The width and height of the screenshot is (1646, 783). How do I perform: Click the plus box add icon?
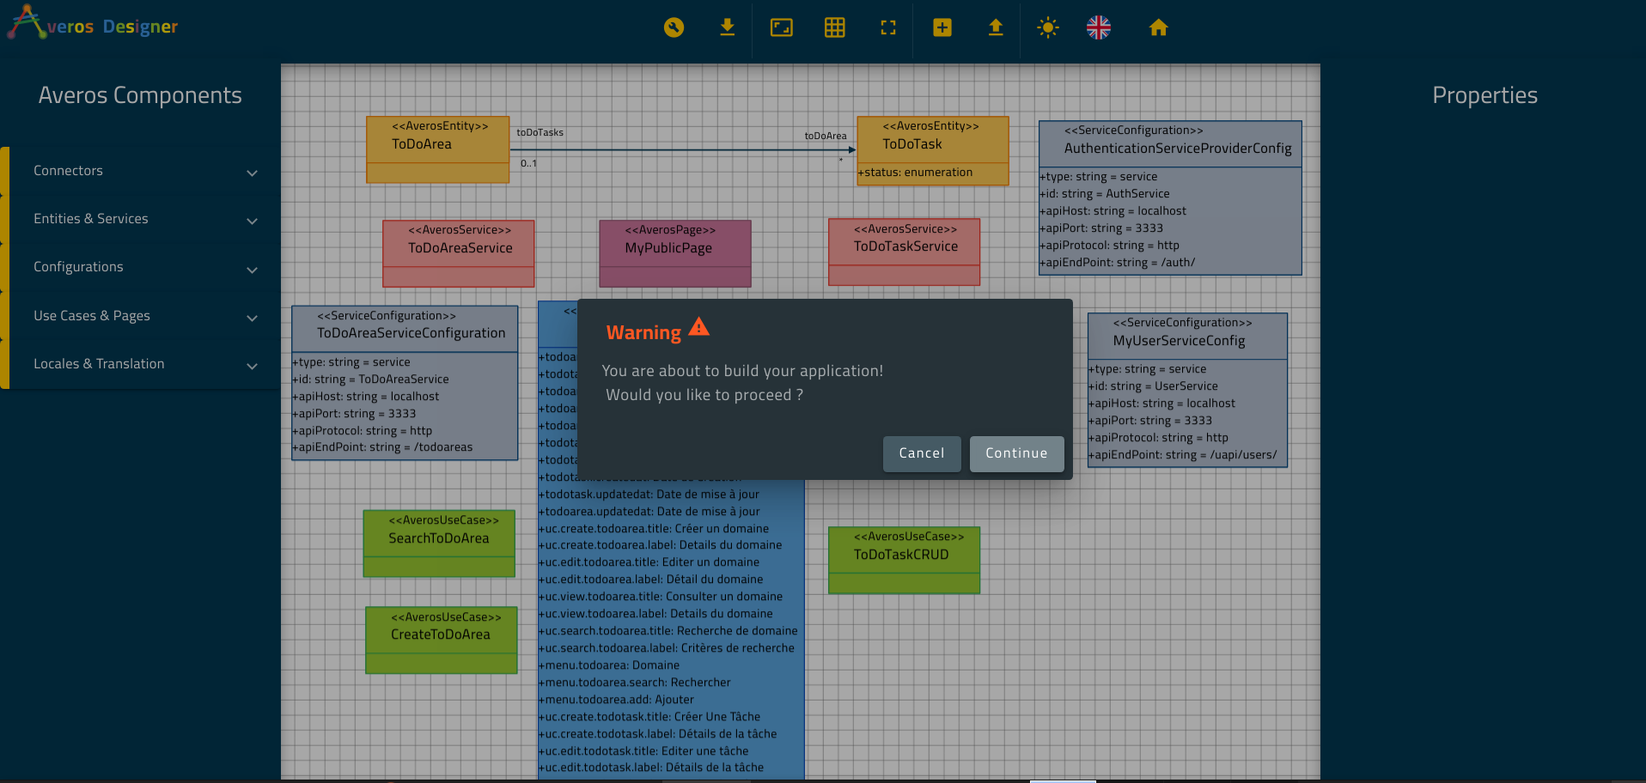(x=942, y=27)
